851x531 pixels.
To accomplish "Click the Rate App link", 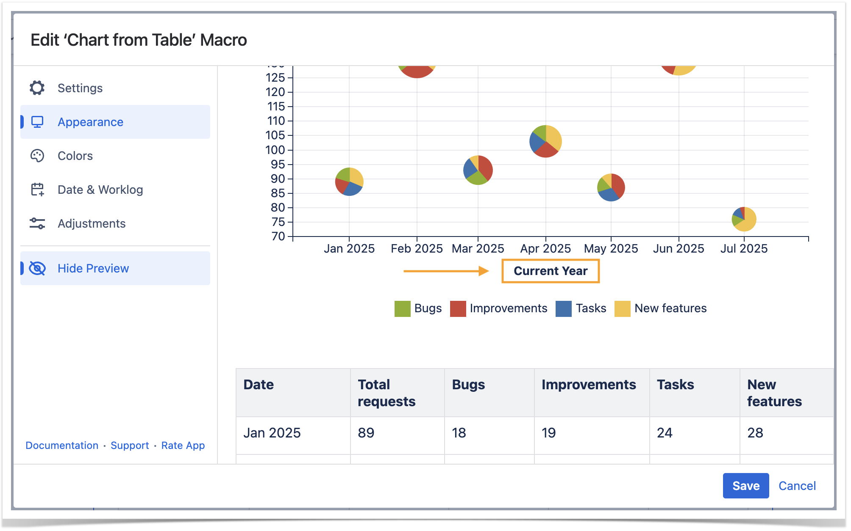I will [183, 446].
